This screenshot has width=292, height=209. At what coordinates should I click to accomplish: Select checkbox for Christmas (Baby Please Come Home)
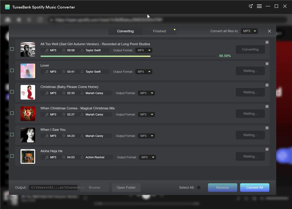coord(12,92)
